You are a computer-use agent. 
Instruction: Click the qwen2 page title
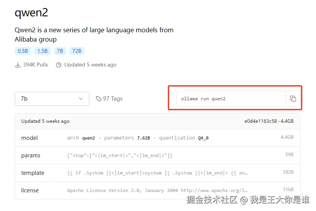31,12
